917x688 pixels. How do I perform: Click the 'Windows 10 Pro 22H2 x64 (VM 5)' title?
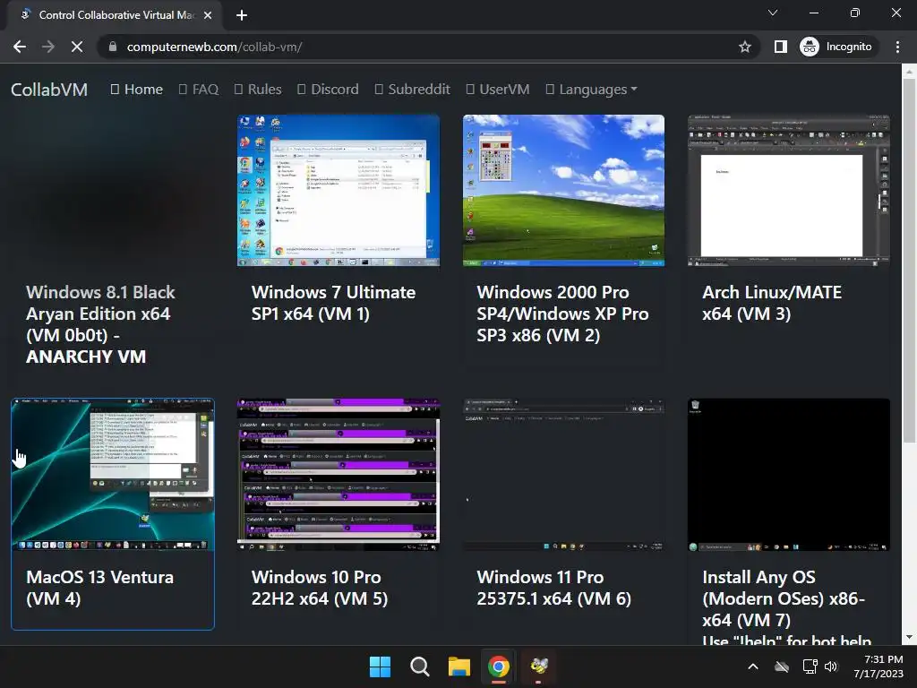pos(320,588)
